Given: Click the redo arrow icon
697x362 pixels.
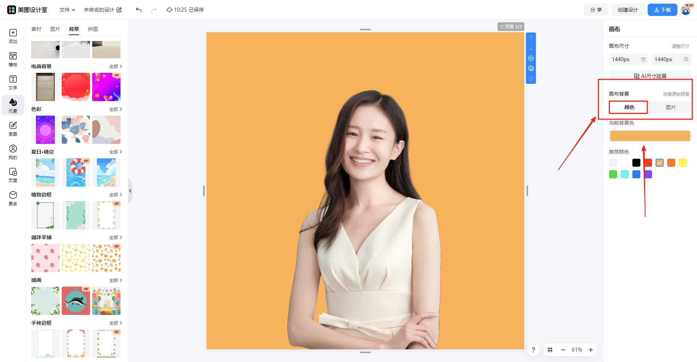Looking at the screenshot, I should tap(154, 10).
